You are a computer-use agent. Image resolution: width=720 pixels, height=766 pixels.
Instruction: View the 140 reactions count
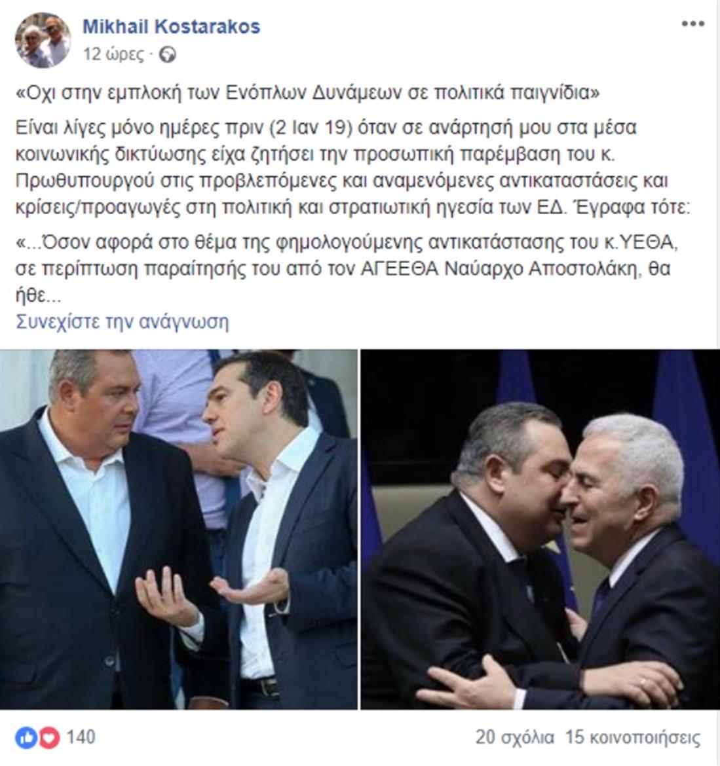(x=81, y=737)
